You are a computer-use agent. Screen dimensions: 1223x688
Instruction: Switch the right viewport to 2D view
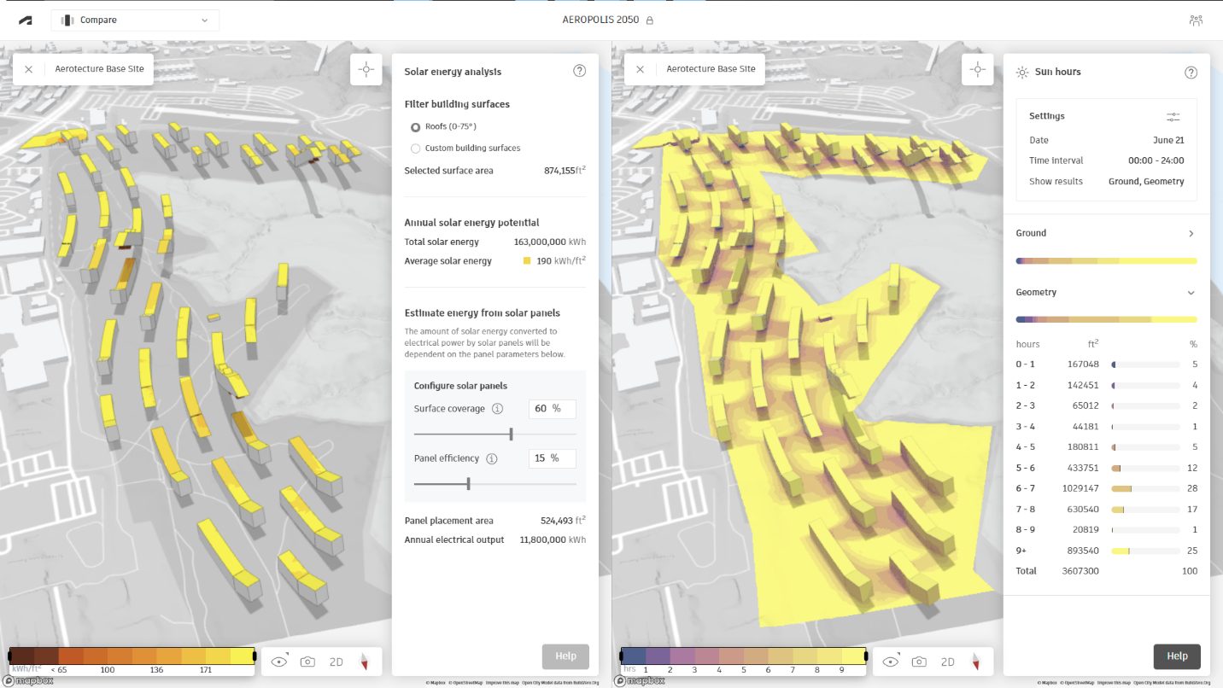point(947,662)
